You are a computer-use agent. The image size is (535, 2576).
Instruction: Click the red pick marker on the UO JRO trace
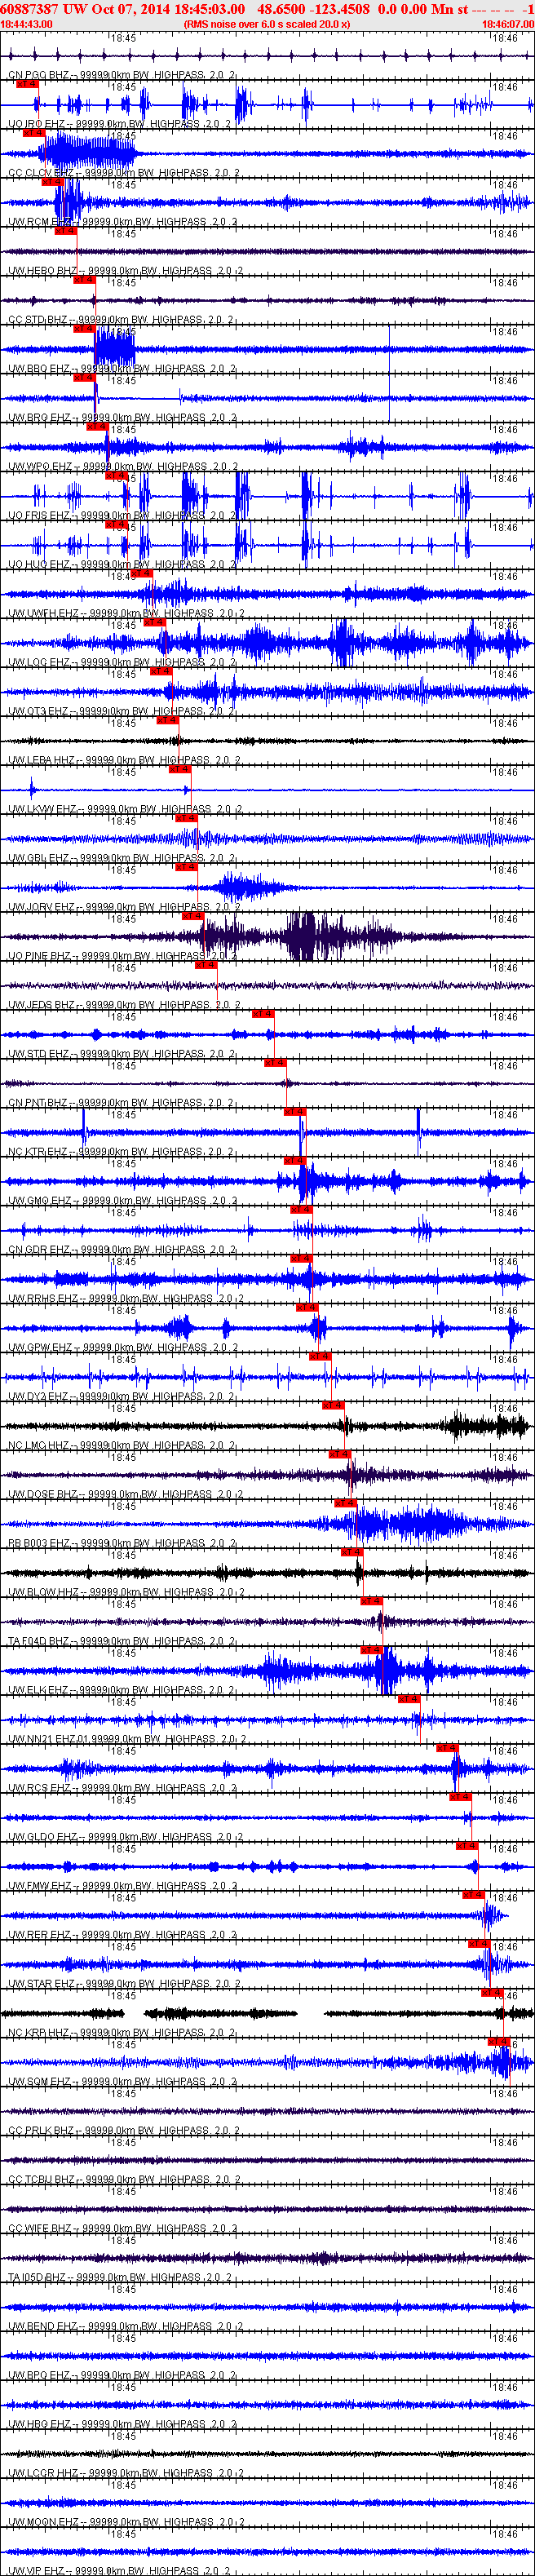28,84
